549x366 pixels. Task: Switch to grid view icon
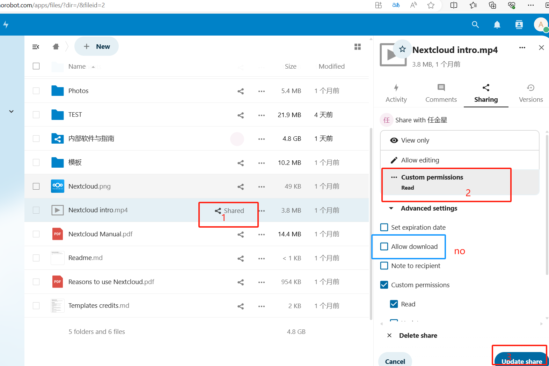coord(358,47)
